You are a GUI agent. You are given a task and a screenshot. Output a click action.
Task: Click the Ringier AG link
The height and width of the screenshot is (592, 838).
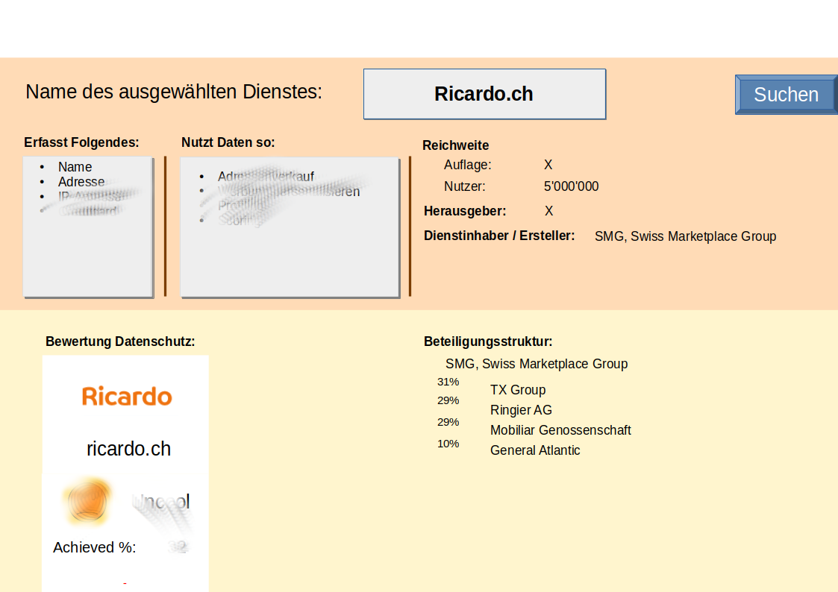521,410
